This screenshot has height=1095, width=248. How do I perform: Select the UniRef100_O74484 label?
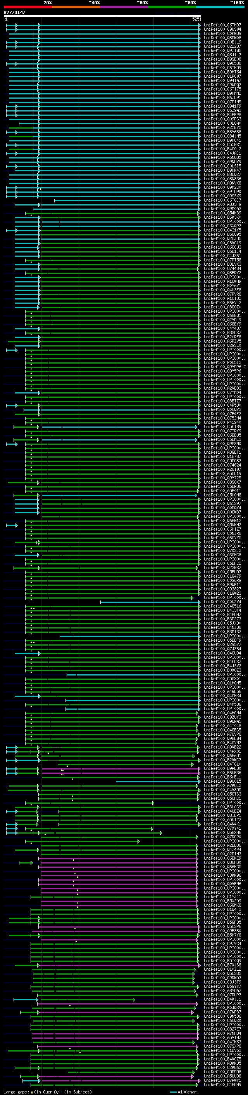222,269
